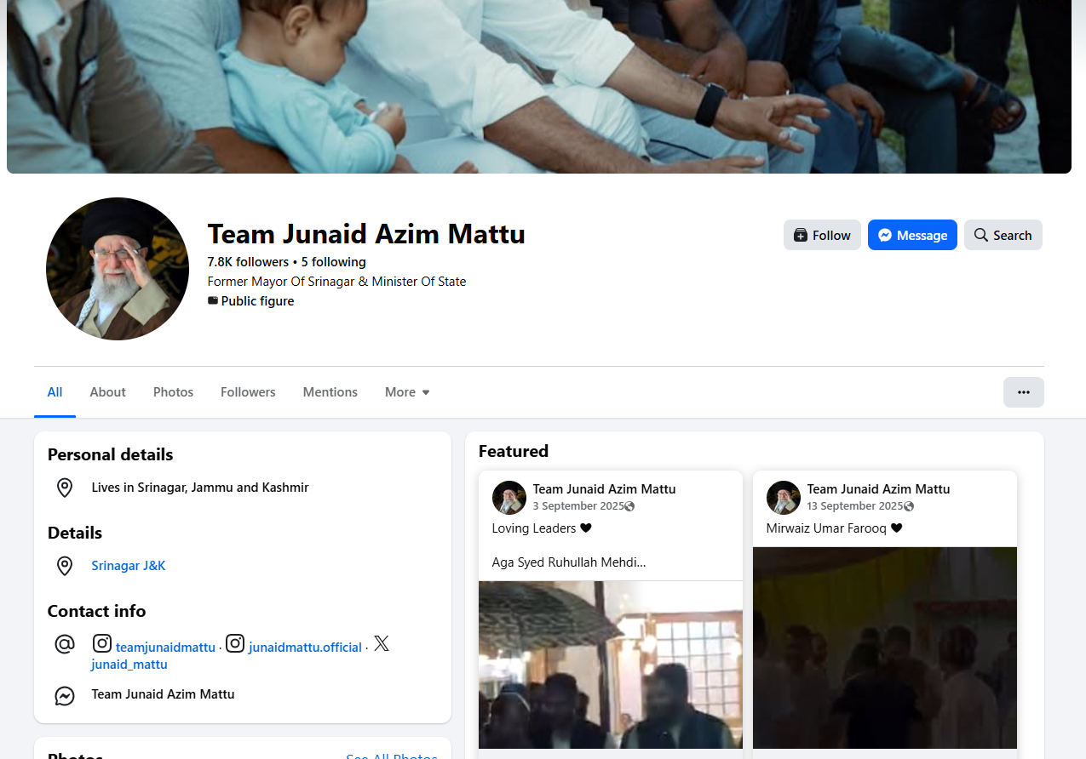
Task: Click the pin icon next to Srinagar J&K
Action: coord(65,565)
